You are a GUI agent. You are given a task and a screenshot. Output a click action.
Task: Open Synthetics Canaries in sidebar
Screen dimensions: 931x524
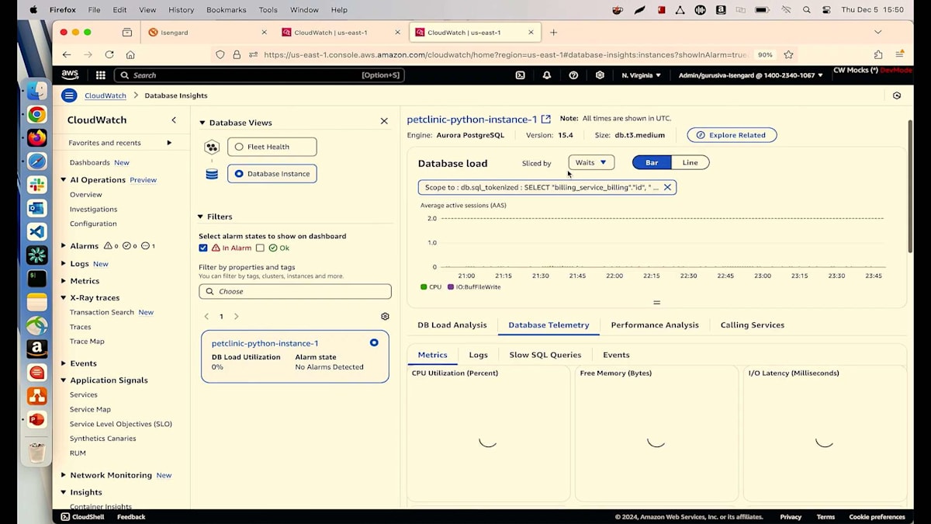coord(102,439)
